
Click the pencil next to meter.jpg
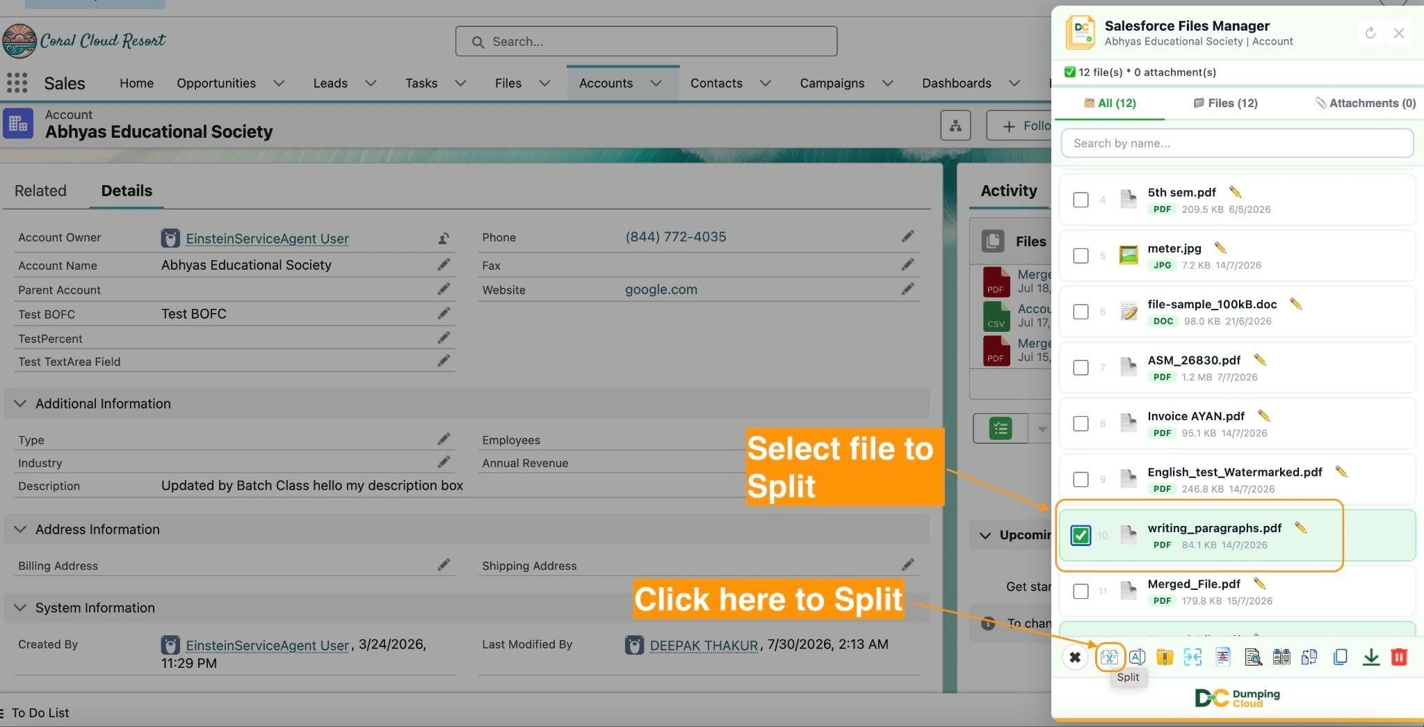tap(1220, 247)
